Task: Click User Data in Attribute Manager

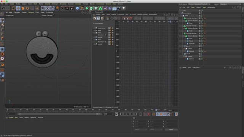Action: (196, 68)
